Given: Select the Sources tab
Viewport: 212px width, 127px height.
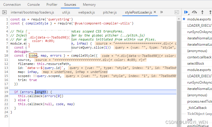Looking at the screenshot, I should click(70, 5).
